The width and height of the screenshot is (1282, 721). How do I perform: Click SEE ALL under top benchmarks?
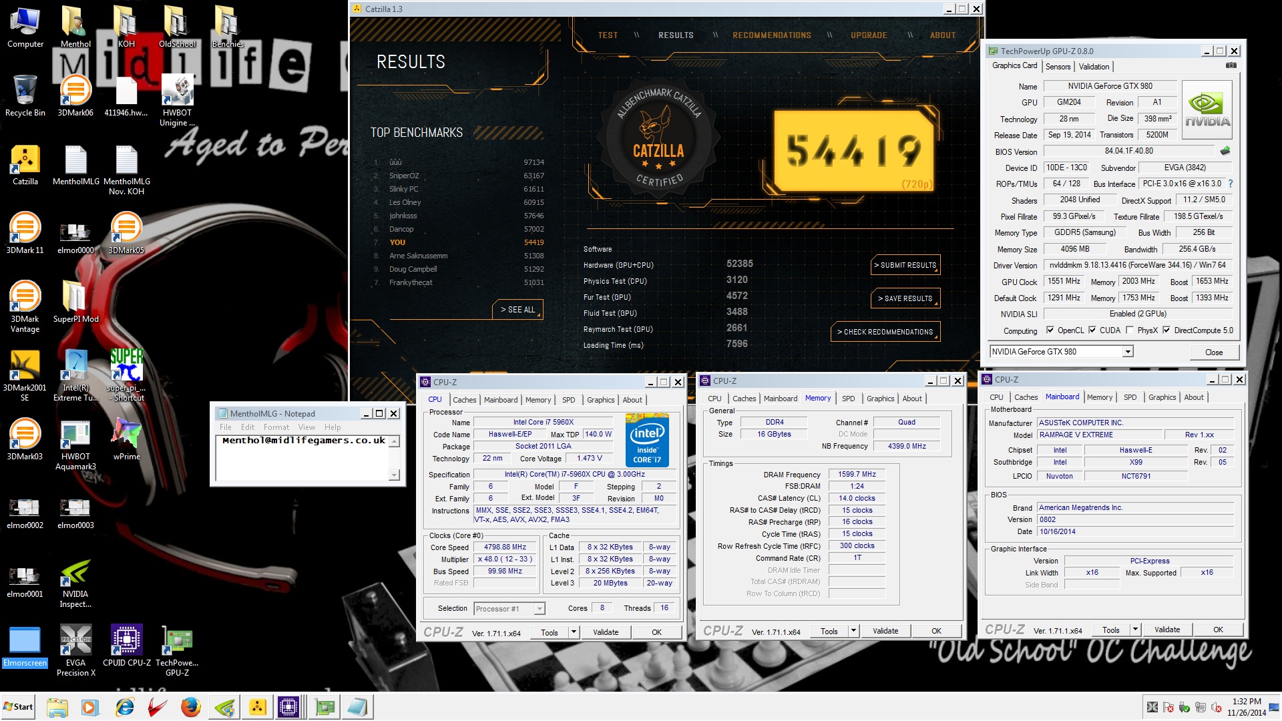click(517, 310)
